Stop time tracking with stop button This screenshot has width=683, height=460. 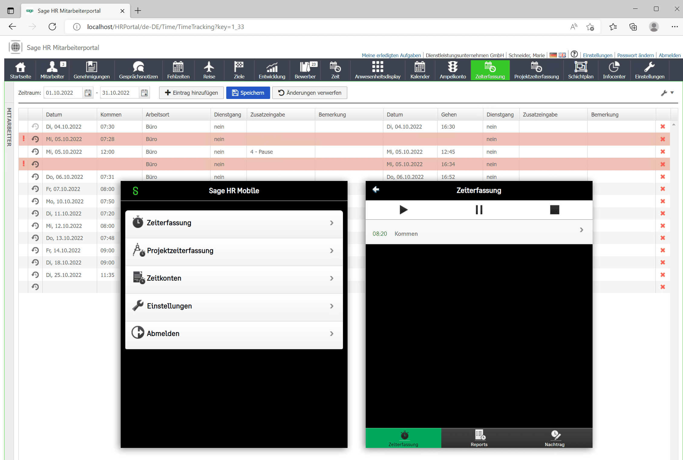554,210
